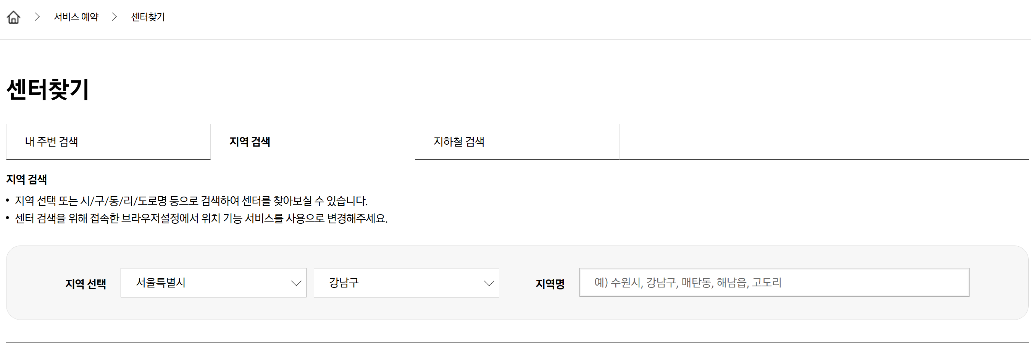Click the bullet text about 시/구/동/리/도로명 search
This screenshot has width=1031, height=344.
click(191, 200)
